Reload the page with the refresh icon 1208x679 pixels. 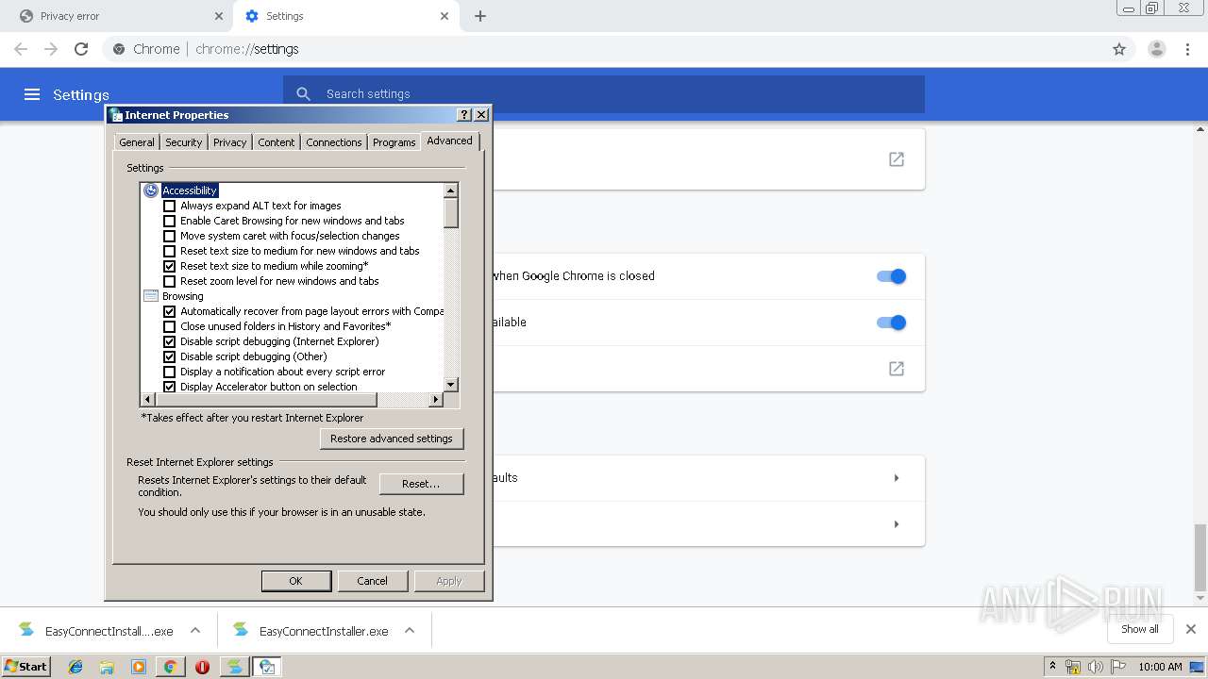81,49
